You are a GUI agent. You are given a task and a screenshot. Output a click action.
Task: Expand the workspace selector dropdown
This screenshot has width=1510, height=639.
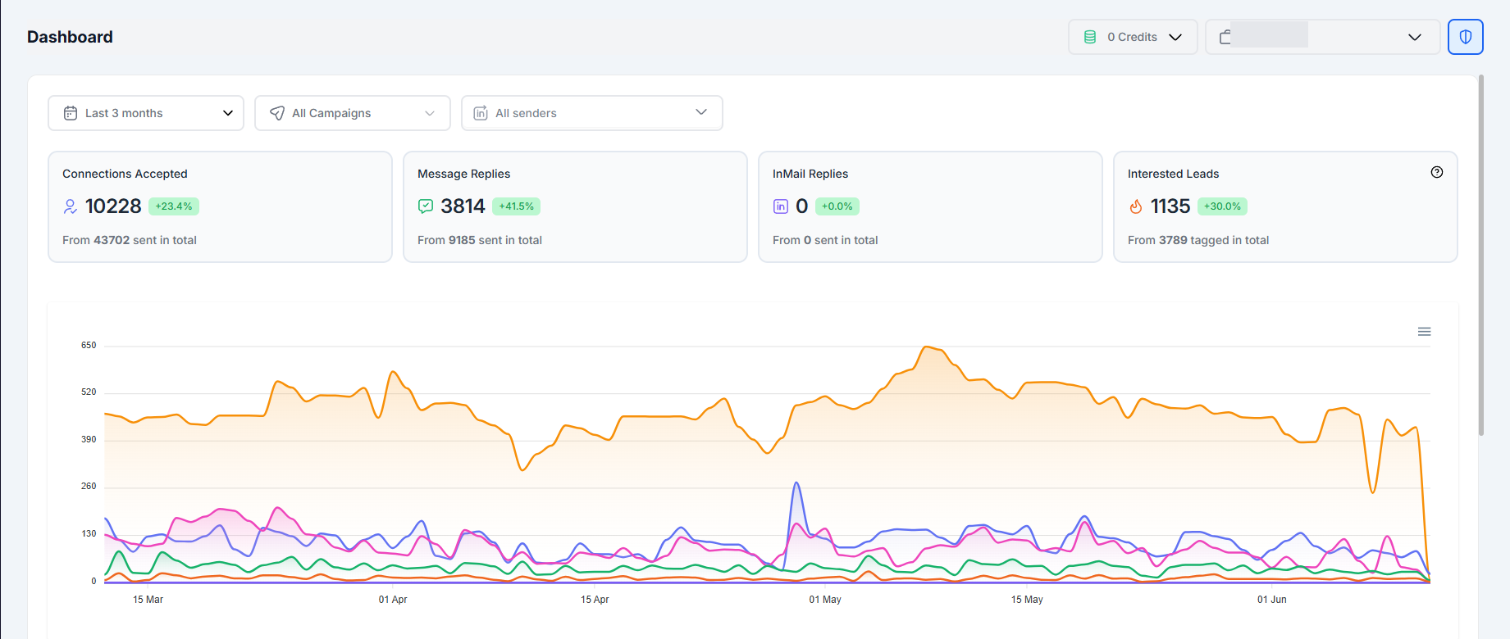(x=1322, y=37)
